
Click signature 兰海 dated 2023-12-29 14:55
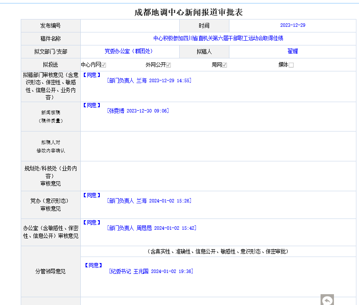tap(149, 80)
